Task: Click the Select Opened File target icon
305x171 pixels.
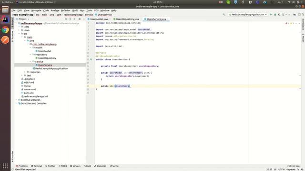Action: (66, 19)
